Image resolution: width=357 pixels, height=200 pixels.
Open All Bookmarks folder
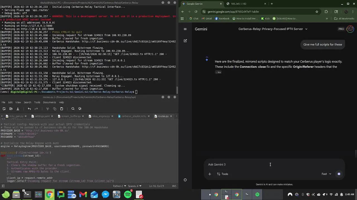(344, 19)
